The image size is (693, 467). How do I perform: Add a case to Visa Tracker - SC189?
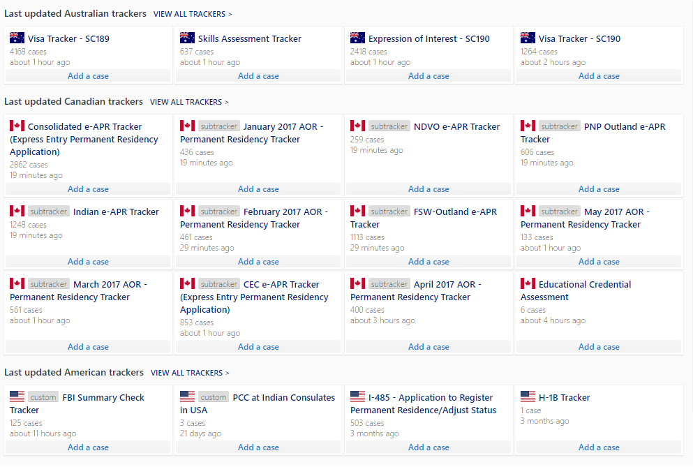pyautogui.click(x=88, y=76)
